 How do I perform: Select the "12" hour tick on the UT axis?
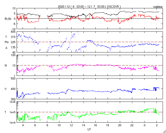pos(71,125)
